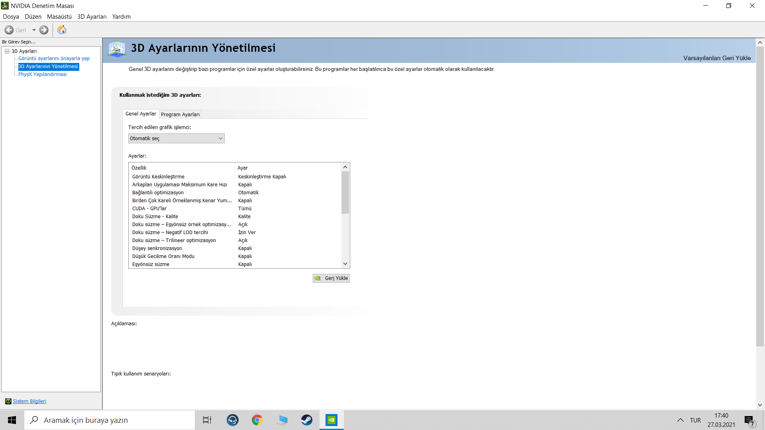Switch to the Program Ayarları tab
765x430 pixels.
coord(180,114)
